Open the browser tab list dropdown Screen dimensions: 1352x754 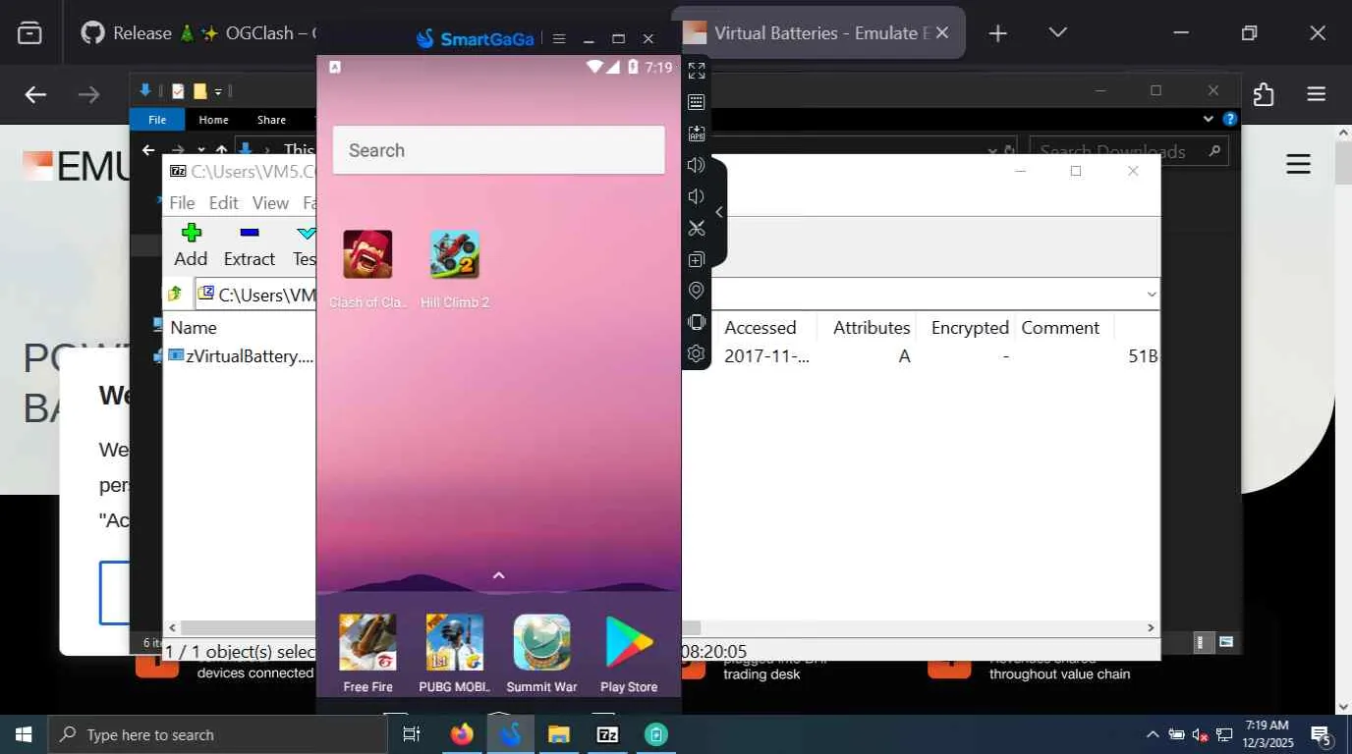point(1057,32)
